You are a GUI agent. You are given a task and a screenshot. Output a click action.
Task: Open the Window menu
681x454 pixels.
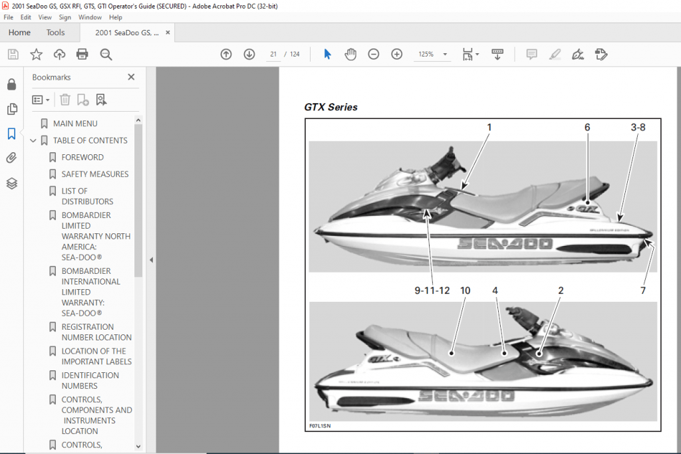90,17
